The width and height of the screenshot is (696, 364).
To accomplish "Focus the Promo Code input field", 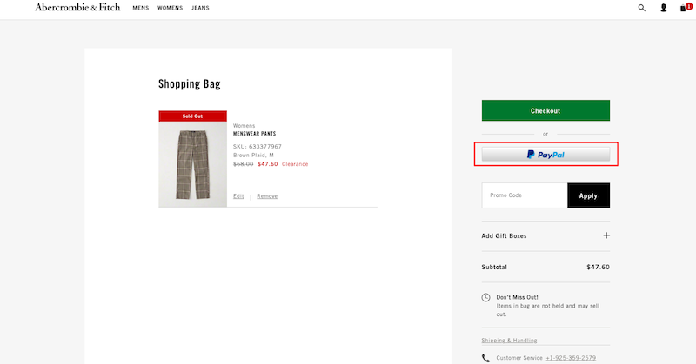I will pos(525,195).
